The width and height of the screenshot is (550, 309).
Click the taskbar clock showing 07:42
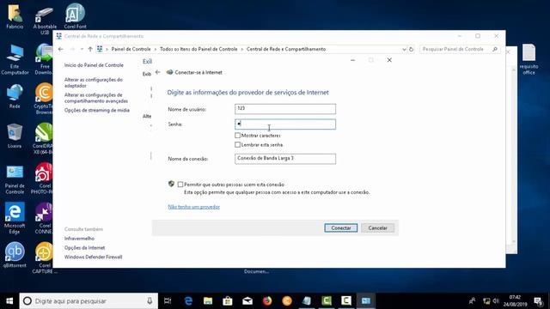pyautogui.click(x=515, y=301)
